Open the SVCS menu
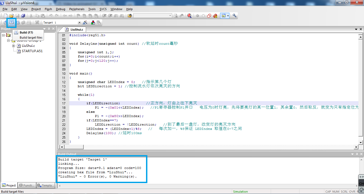 coord(103,9)
